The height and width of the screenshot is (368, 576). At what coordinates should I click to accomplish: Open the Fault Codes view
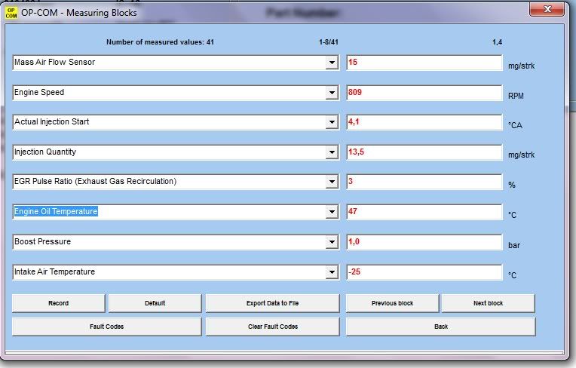coord(106,327)
